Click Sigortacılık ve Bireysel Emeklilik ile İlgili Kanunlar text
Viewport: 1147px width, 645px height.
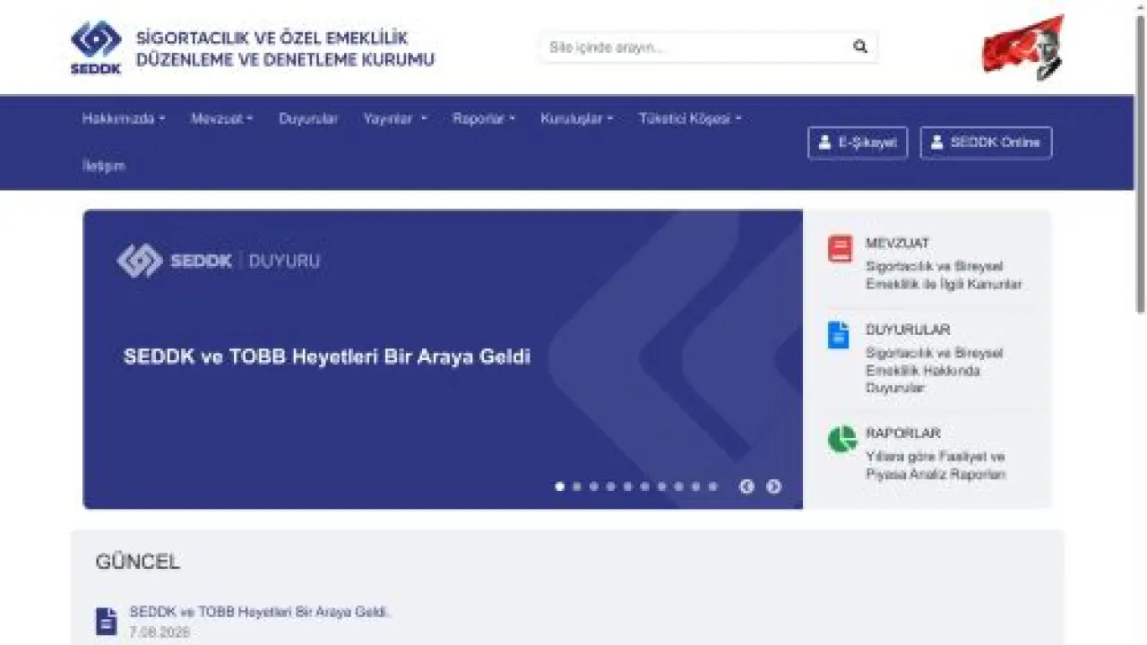pos(944,275)
